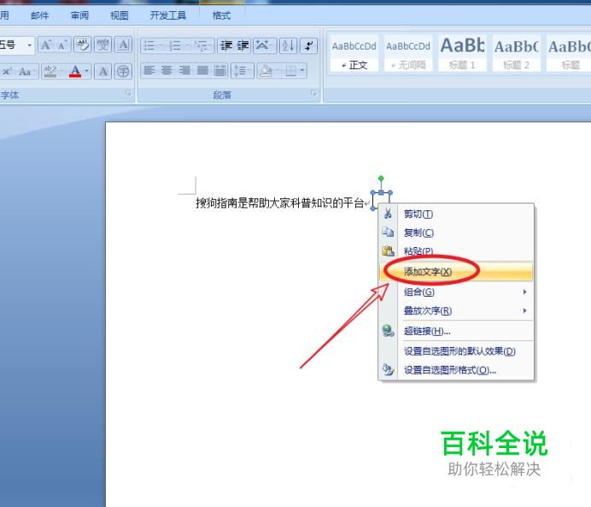Apply the text highlight color marker
591x507 pixels.
click(x=50, y=71)
